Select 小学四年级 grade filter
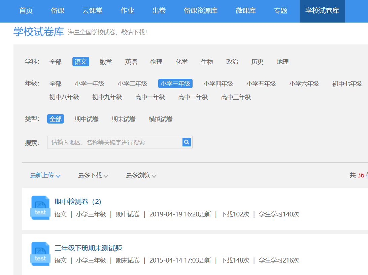368x275 pixels. coord(218,84)
